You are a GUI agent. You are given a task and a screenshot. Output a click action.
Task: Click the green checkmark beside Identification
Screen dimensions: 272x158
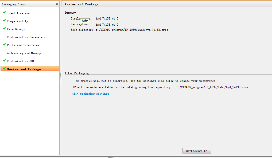click(x=4, y=13)
